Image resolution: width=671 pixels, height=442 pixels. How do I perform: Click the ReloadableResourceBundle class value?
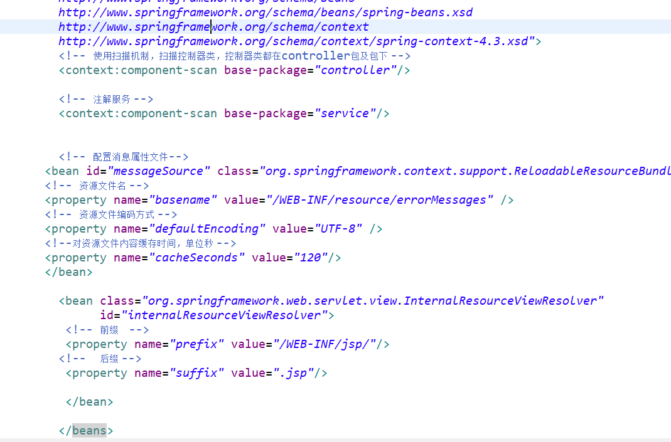(465, 171)
